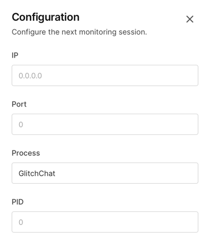Click into the Port input field
Viewport: 210px width, 248px height.
(105, 124)
